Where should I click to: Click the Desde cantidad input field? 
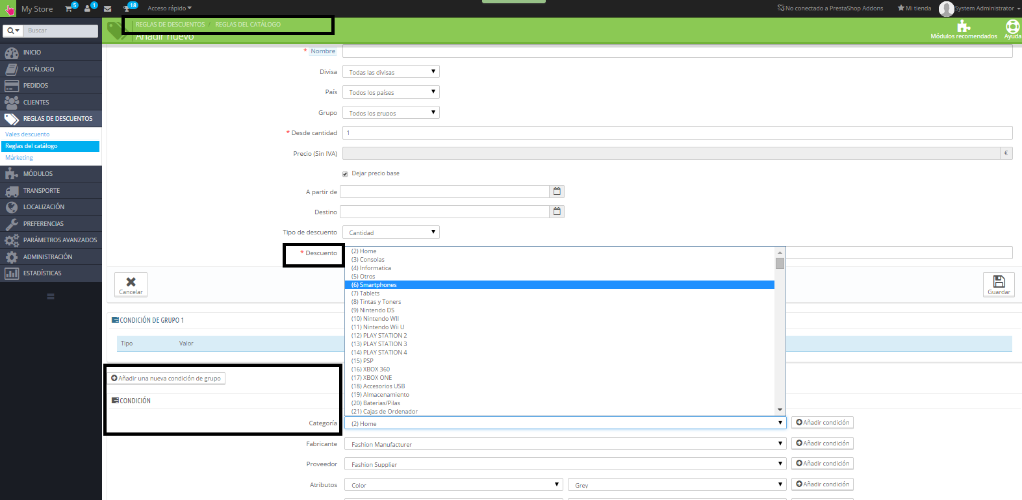[x=676, y=133]
